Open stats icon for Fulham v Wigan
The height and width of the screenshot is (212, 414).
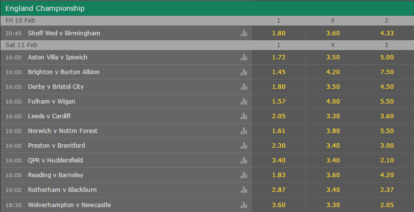tap(244, 102)
